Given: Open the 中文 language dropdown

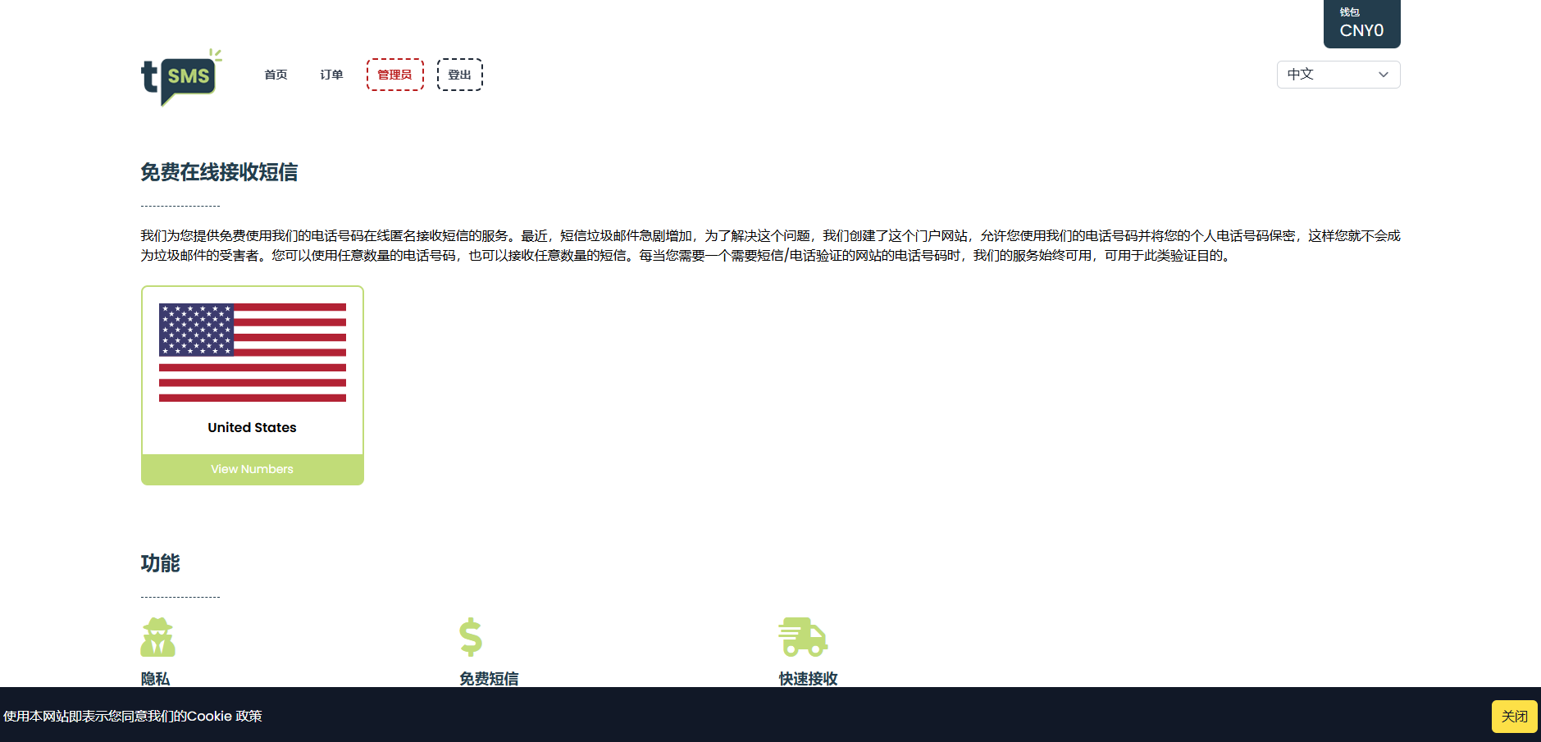Looking at the screenshot, I should coord(1337,75).
